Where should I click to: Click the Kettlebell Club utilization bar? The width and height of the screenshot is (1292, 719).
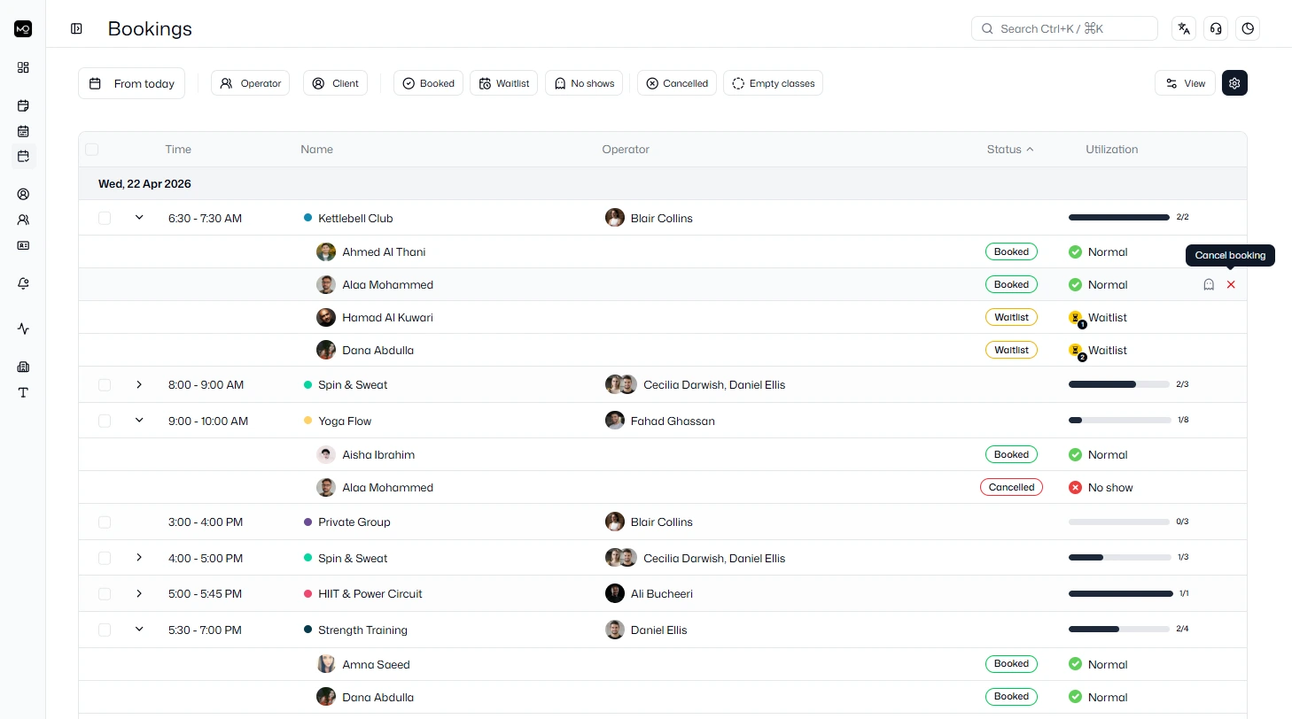[x=1119, y=217]
